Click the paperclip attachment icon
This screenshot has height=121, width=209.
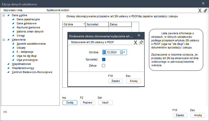coord(205,10)
